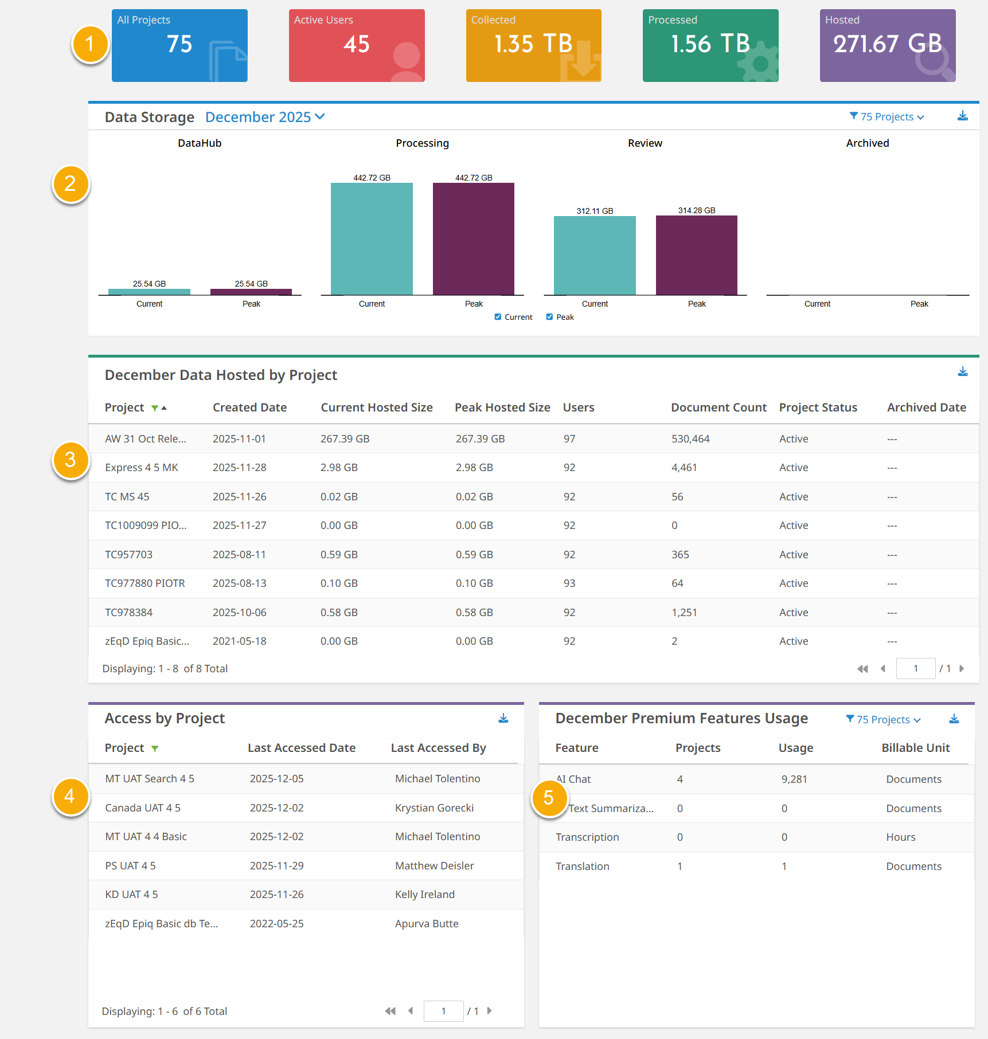Uncheck the Current legend checkbox
The height and width of the screenshot is (1039, 988).
point(498,317)
